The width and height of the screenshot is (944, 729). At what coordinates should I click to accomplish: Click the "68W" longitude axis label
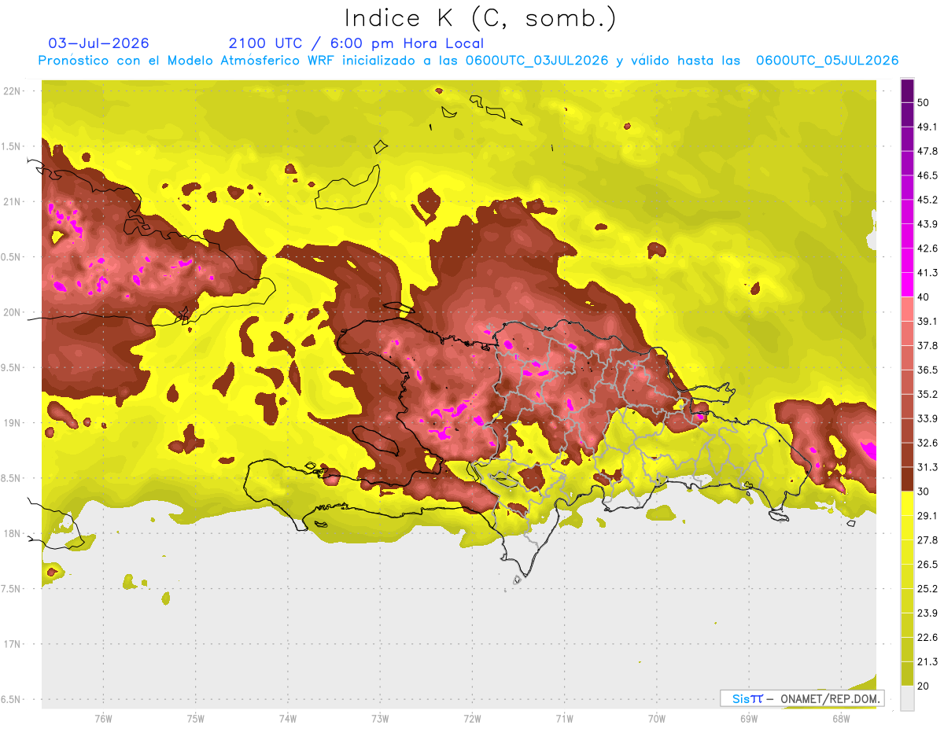[841, 718]
